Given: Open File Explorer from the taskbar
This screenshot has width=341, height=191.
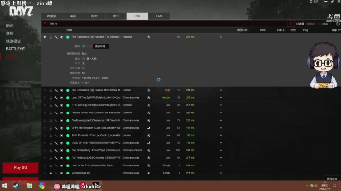Looking at the screenshot, I should pos(29,186).
